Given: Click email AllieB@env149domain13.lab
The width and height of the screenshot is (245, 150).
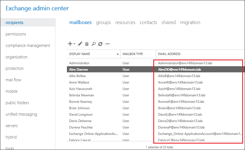Looking at the screenshot, I should (179, 76).
